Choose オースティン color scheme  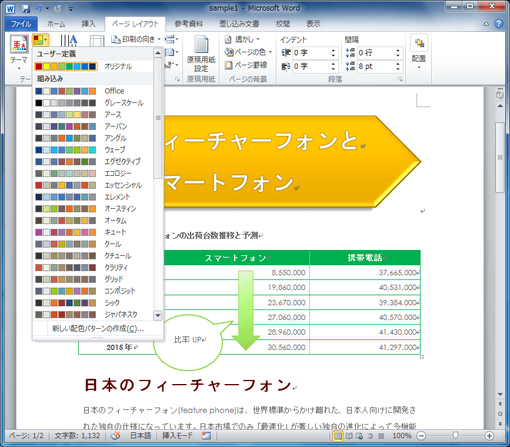(93, 209)
